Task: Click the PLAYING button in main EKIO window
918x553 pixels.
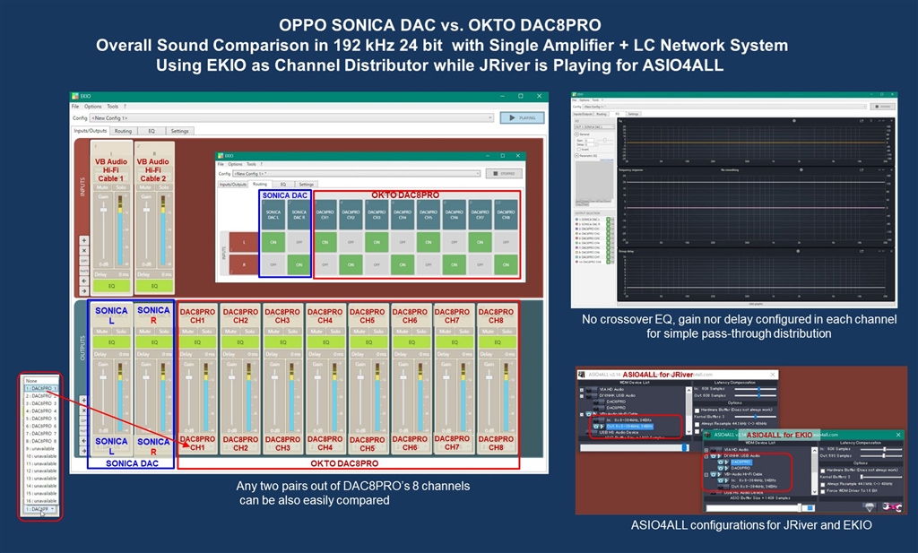Action: click(523, 117)
